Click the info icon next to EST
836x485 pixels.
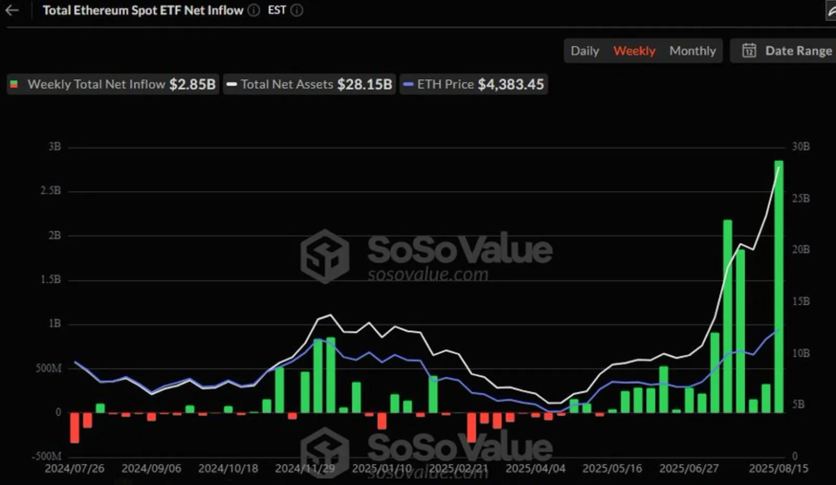point(297,10)
